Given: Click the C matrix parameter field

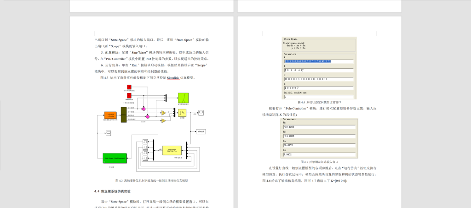Looking at the screenshot, I should click(x=319, y=79).
